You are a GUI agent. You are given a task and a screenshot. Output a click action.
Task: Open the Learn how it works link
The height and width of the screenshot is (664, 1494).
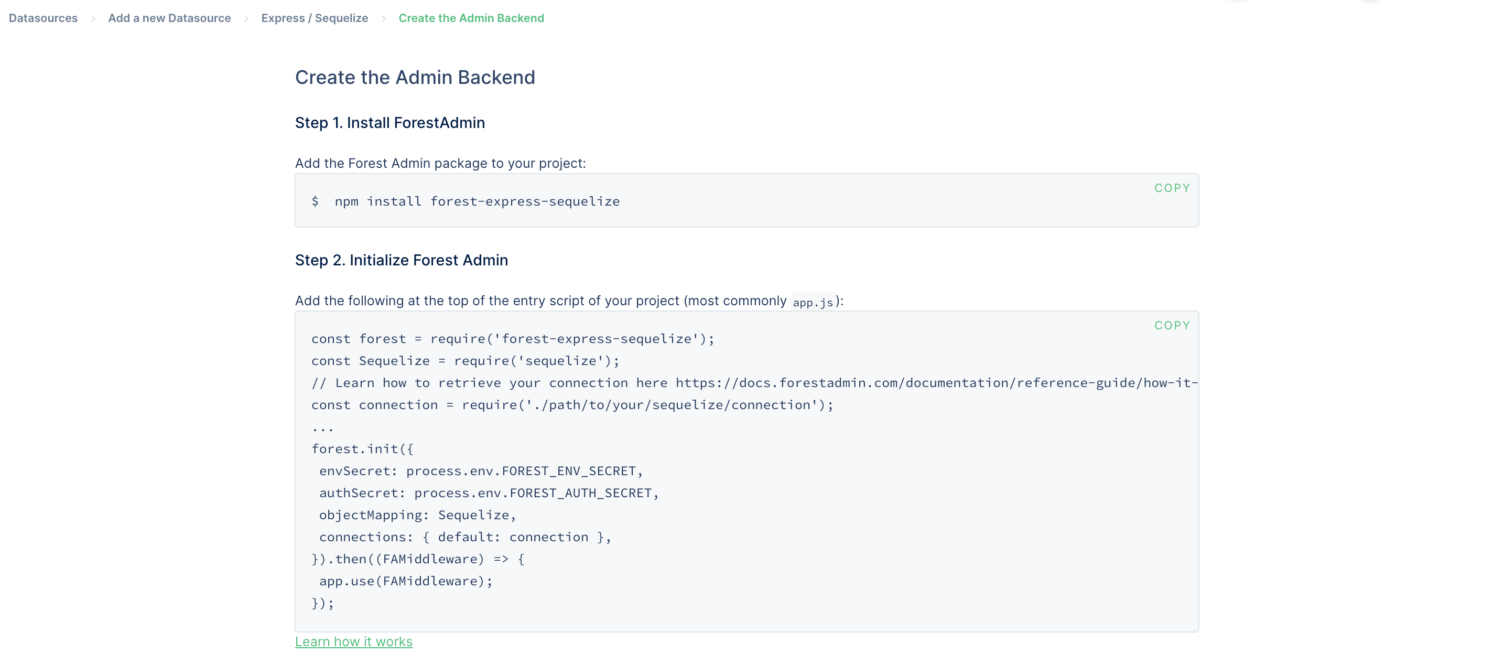354,641
